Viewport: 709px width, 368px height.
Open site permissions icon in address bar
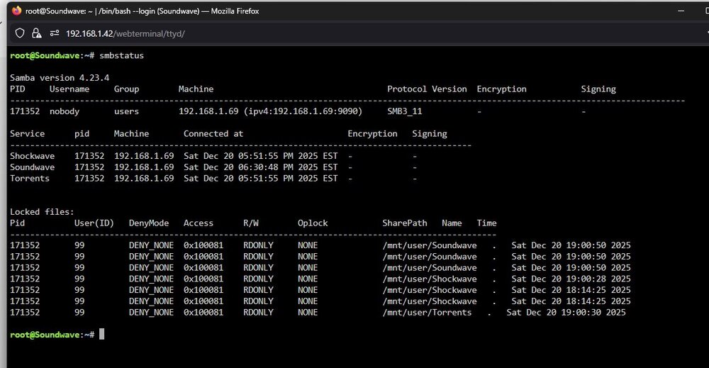pos(55,33)
